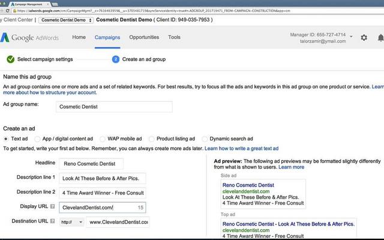Viewport: 384px width, 240px height.
Task: Click Side ad preview headline Reno Cosmetic Dentist
Action: (248, 185)
